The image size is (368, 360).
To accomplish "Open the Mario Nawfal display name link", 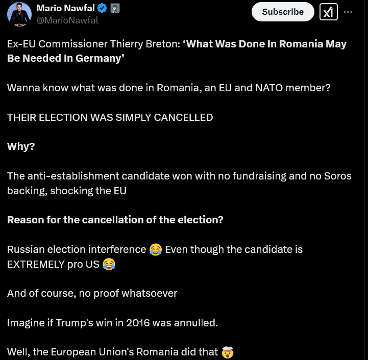I will click(x=65, y=8).
